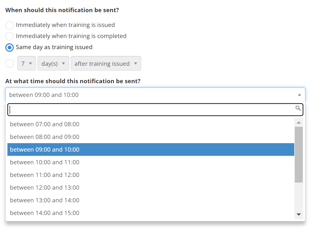
Task: Select "Same day as training issued" radio
Action: (x=10, y=48)
